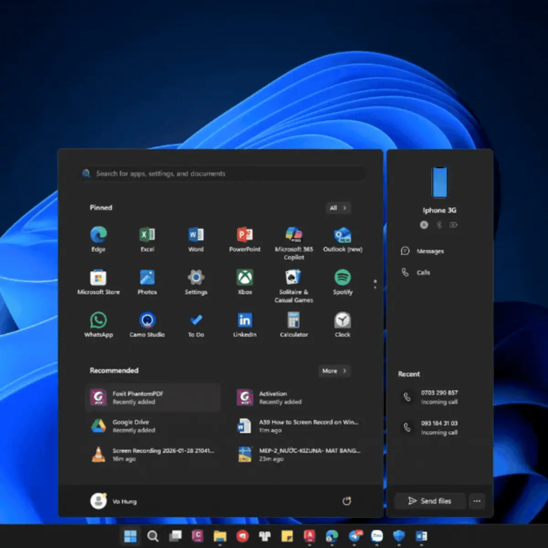Open A39 How to Screen Record document
Viewport: 548px width, 548px height.
click(299, 426)
